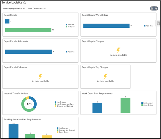Click the Depot Repair Top Charges lightning icon
Image resolution: width=161 pixels, height=139 pixels.
[x=105, y=76]
